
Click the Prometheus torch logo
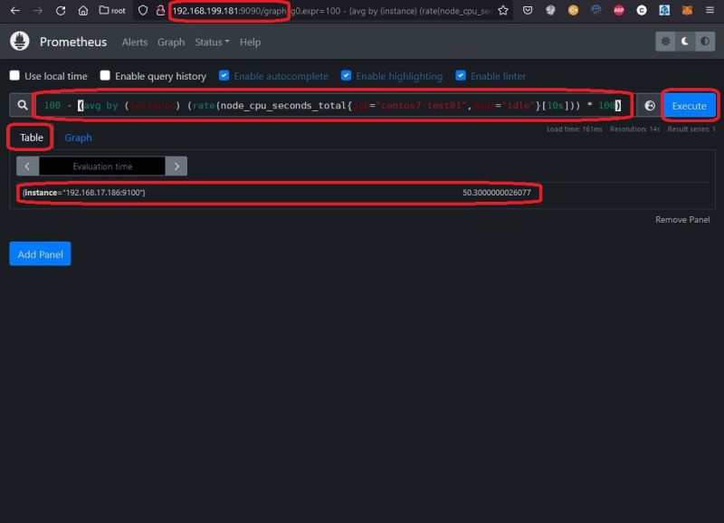click(19, 41)
